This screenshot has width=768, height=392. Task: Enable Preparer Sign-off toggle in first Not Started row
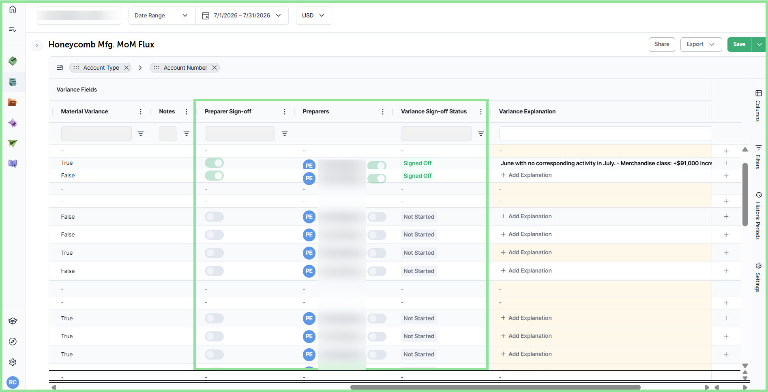click(214, 217)
